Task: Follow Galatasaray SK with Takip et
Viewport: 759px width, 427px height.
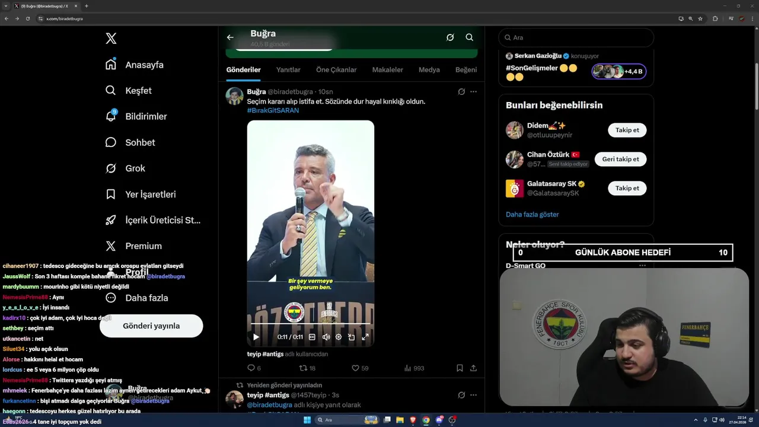Action: 627,188
